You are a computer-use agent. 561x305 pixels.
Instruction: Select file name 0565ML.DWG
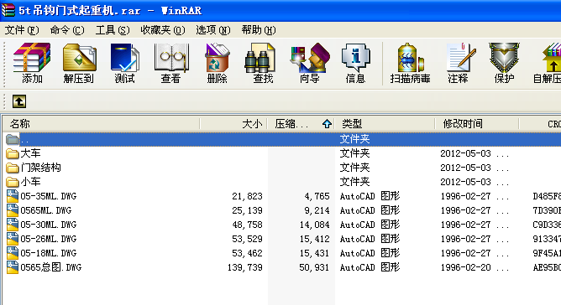point(46,210)
